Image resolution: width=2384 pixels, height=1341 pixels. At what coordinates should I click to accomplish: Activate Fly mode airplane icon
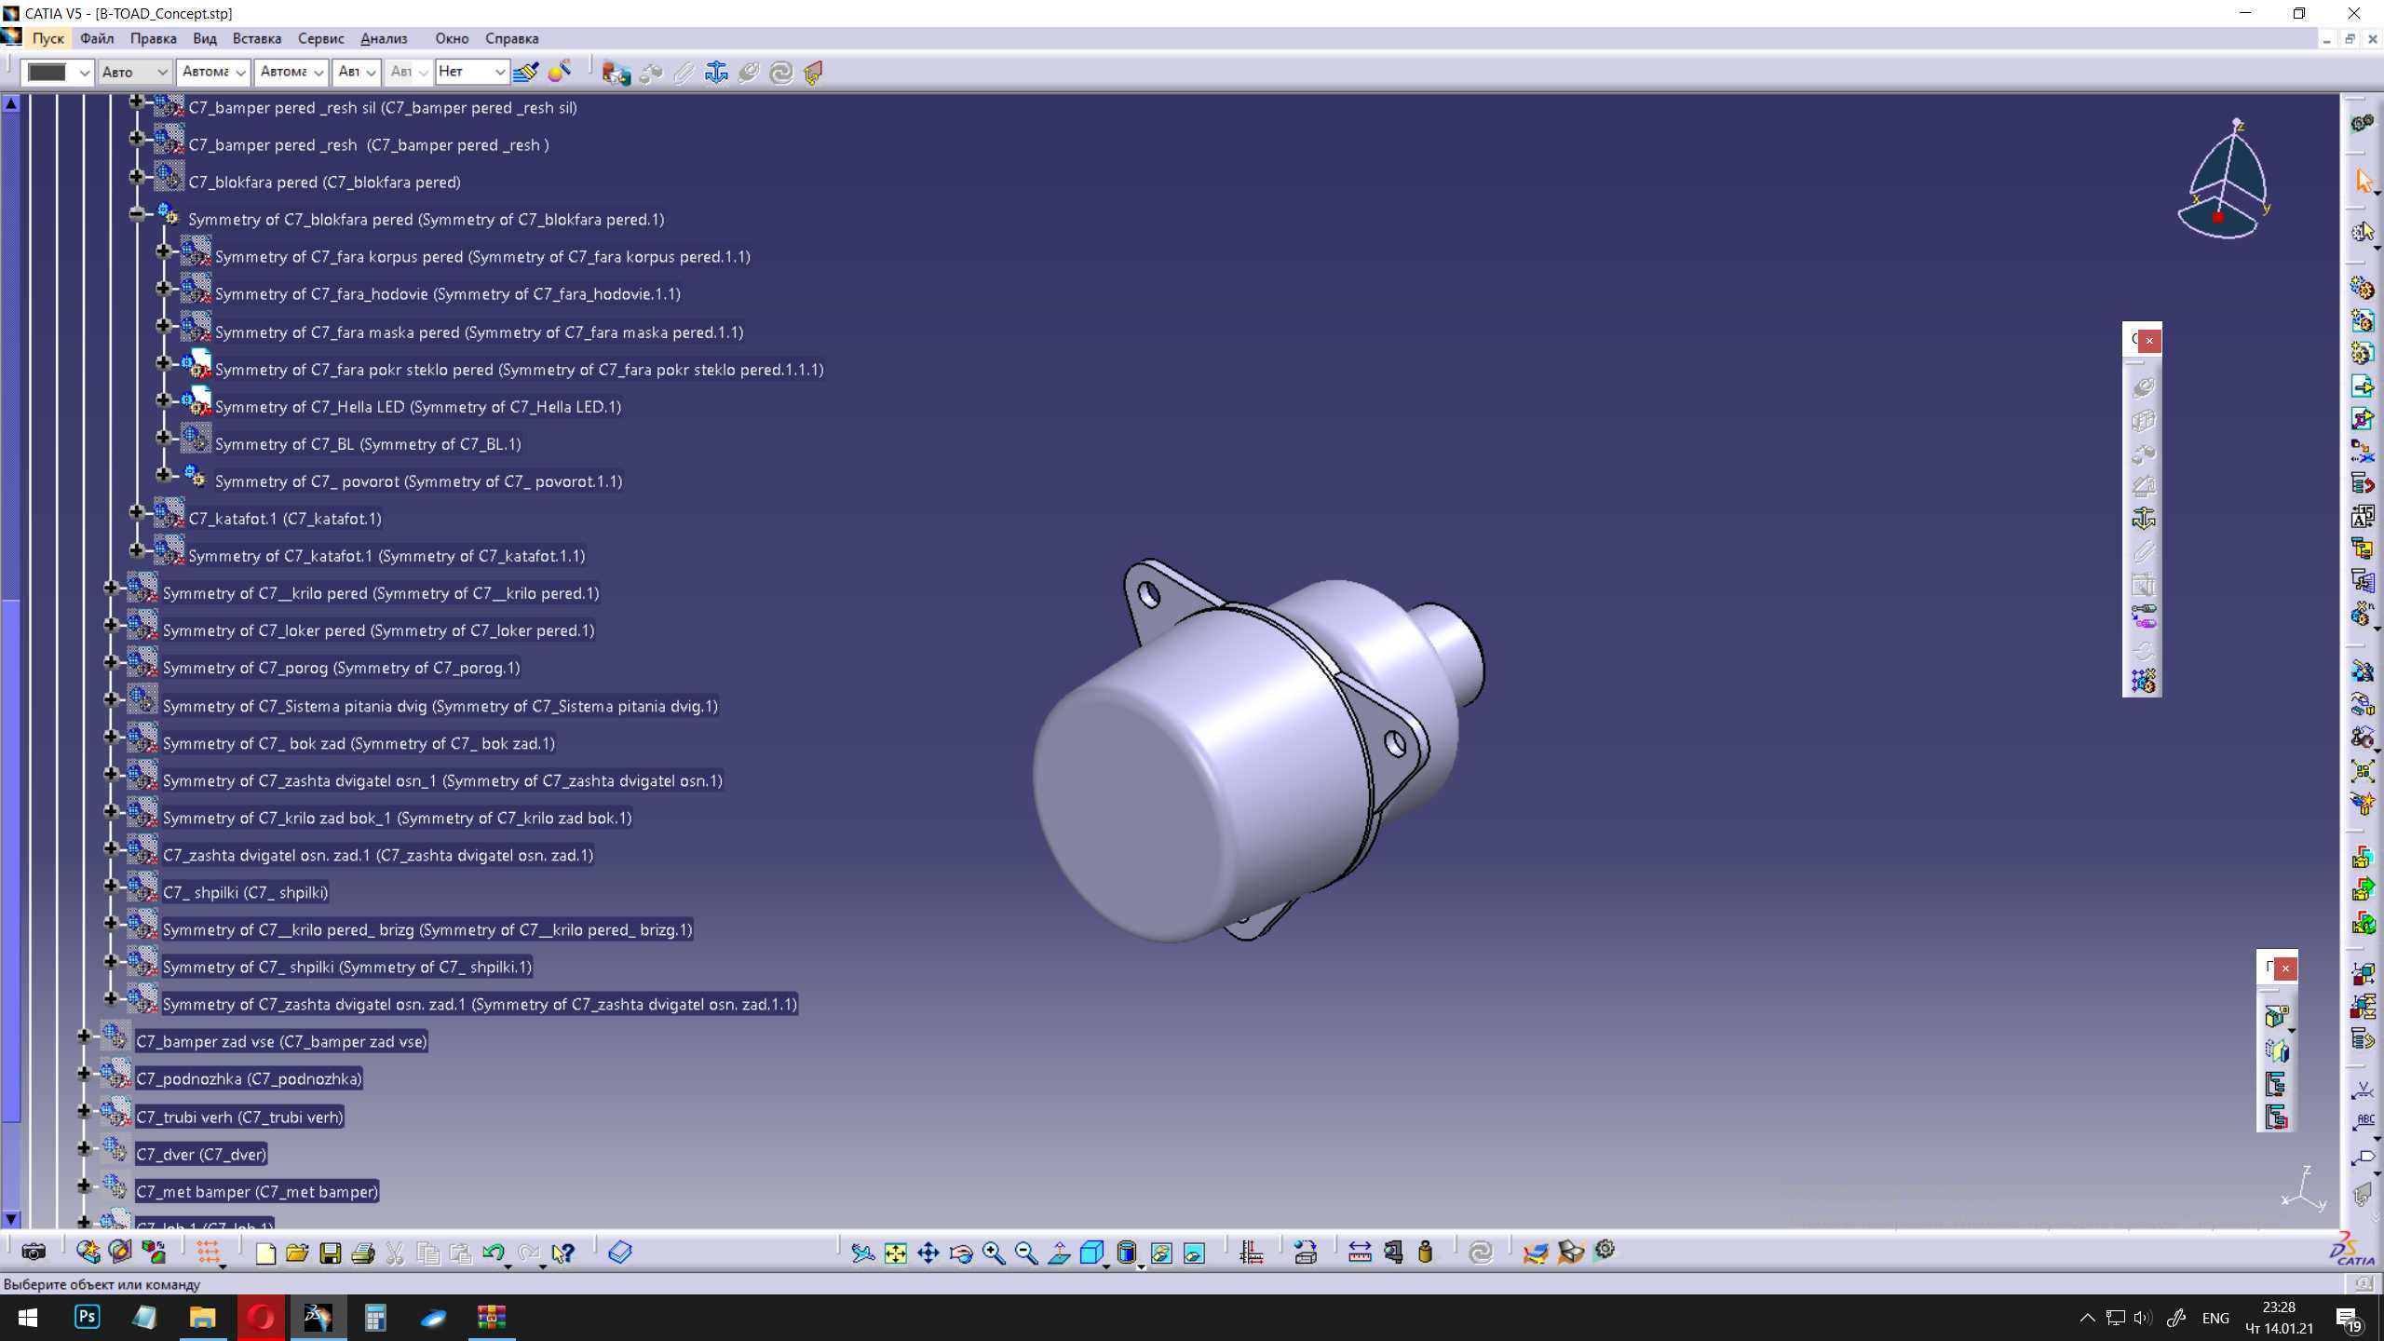(863, 1253)
